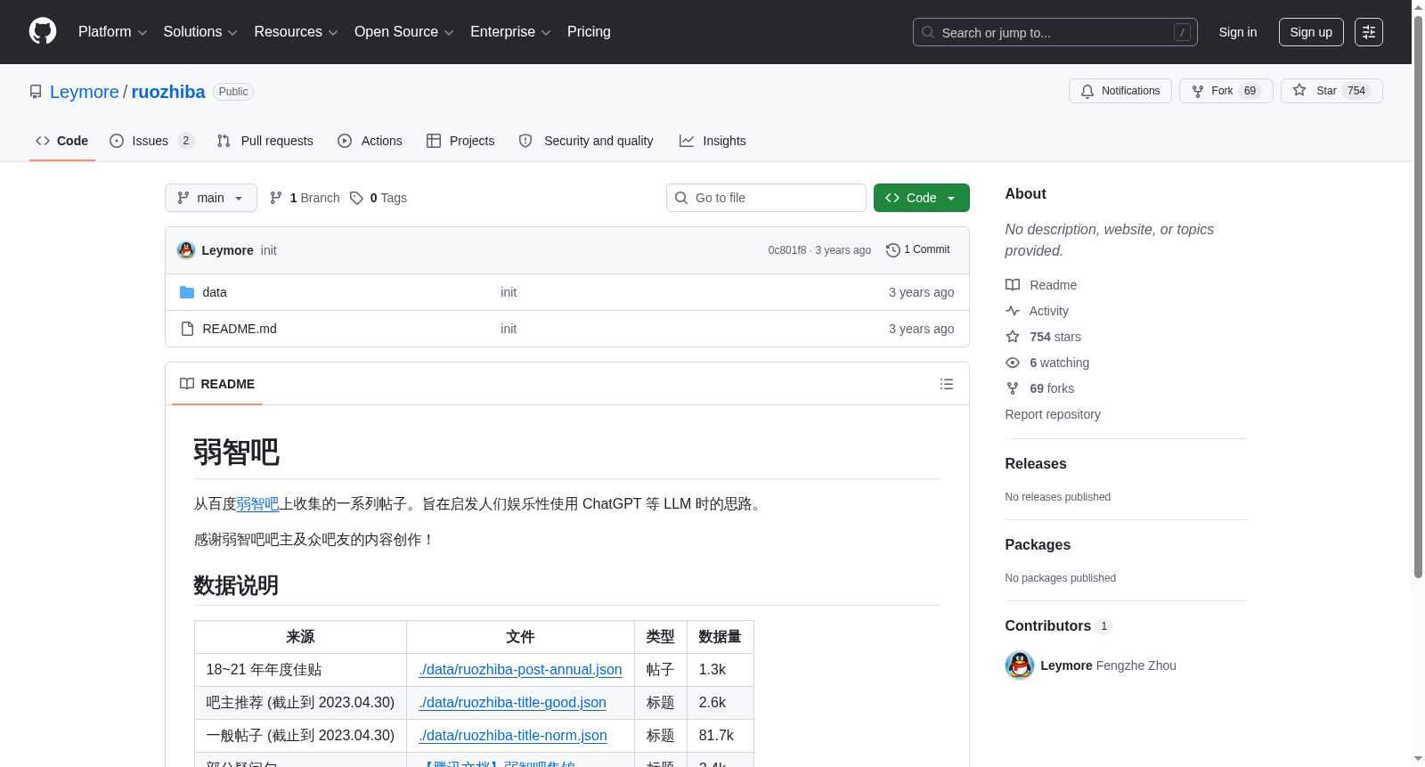Image resolution: width=1425 pixels, height=767 pixels.
Task: Open the Releases heading link
Action: coord(1036,464)
